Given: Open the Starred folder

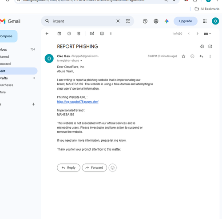Looking at the screenshot, I should coord(18,56).
